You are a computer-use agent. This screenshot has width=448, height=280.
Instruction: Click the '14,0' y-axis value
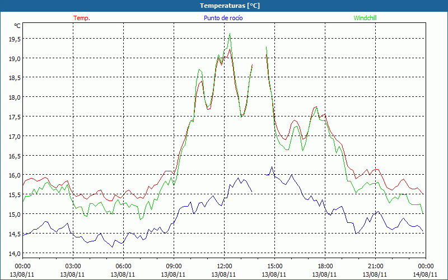pos(15,253)
